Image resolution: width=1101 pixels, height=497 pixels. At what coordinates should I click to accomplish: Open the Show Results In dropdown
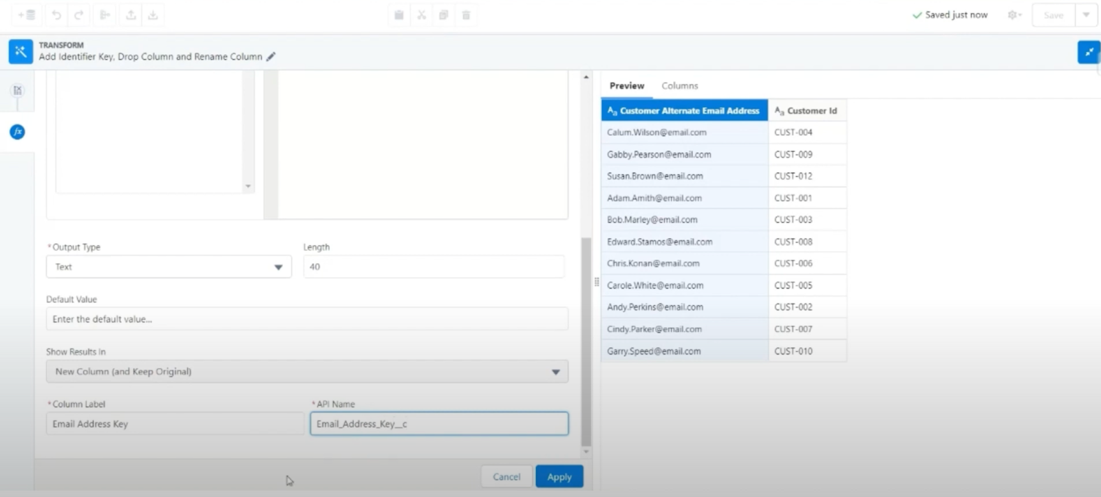307,371
